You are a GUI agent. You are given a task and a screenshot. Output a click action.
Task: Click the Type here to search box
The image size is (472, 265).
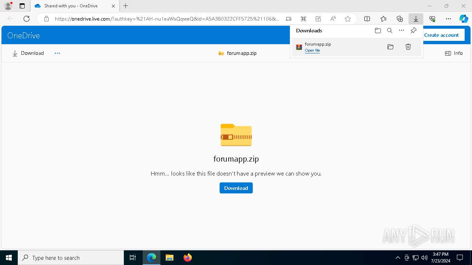[71, 258]
